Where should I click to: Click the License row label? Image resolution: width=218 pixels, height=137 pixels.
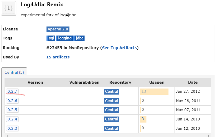(x=11, y=29)
